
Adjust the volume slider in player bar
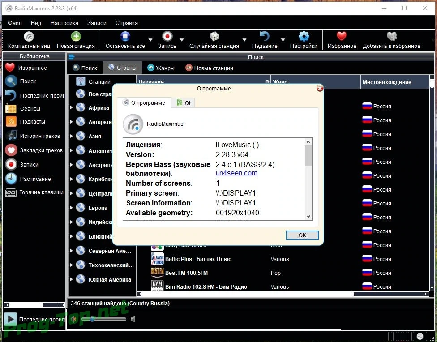pos(105,319)
